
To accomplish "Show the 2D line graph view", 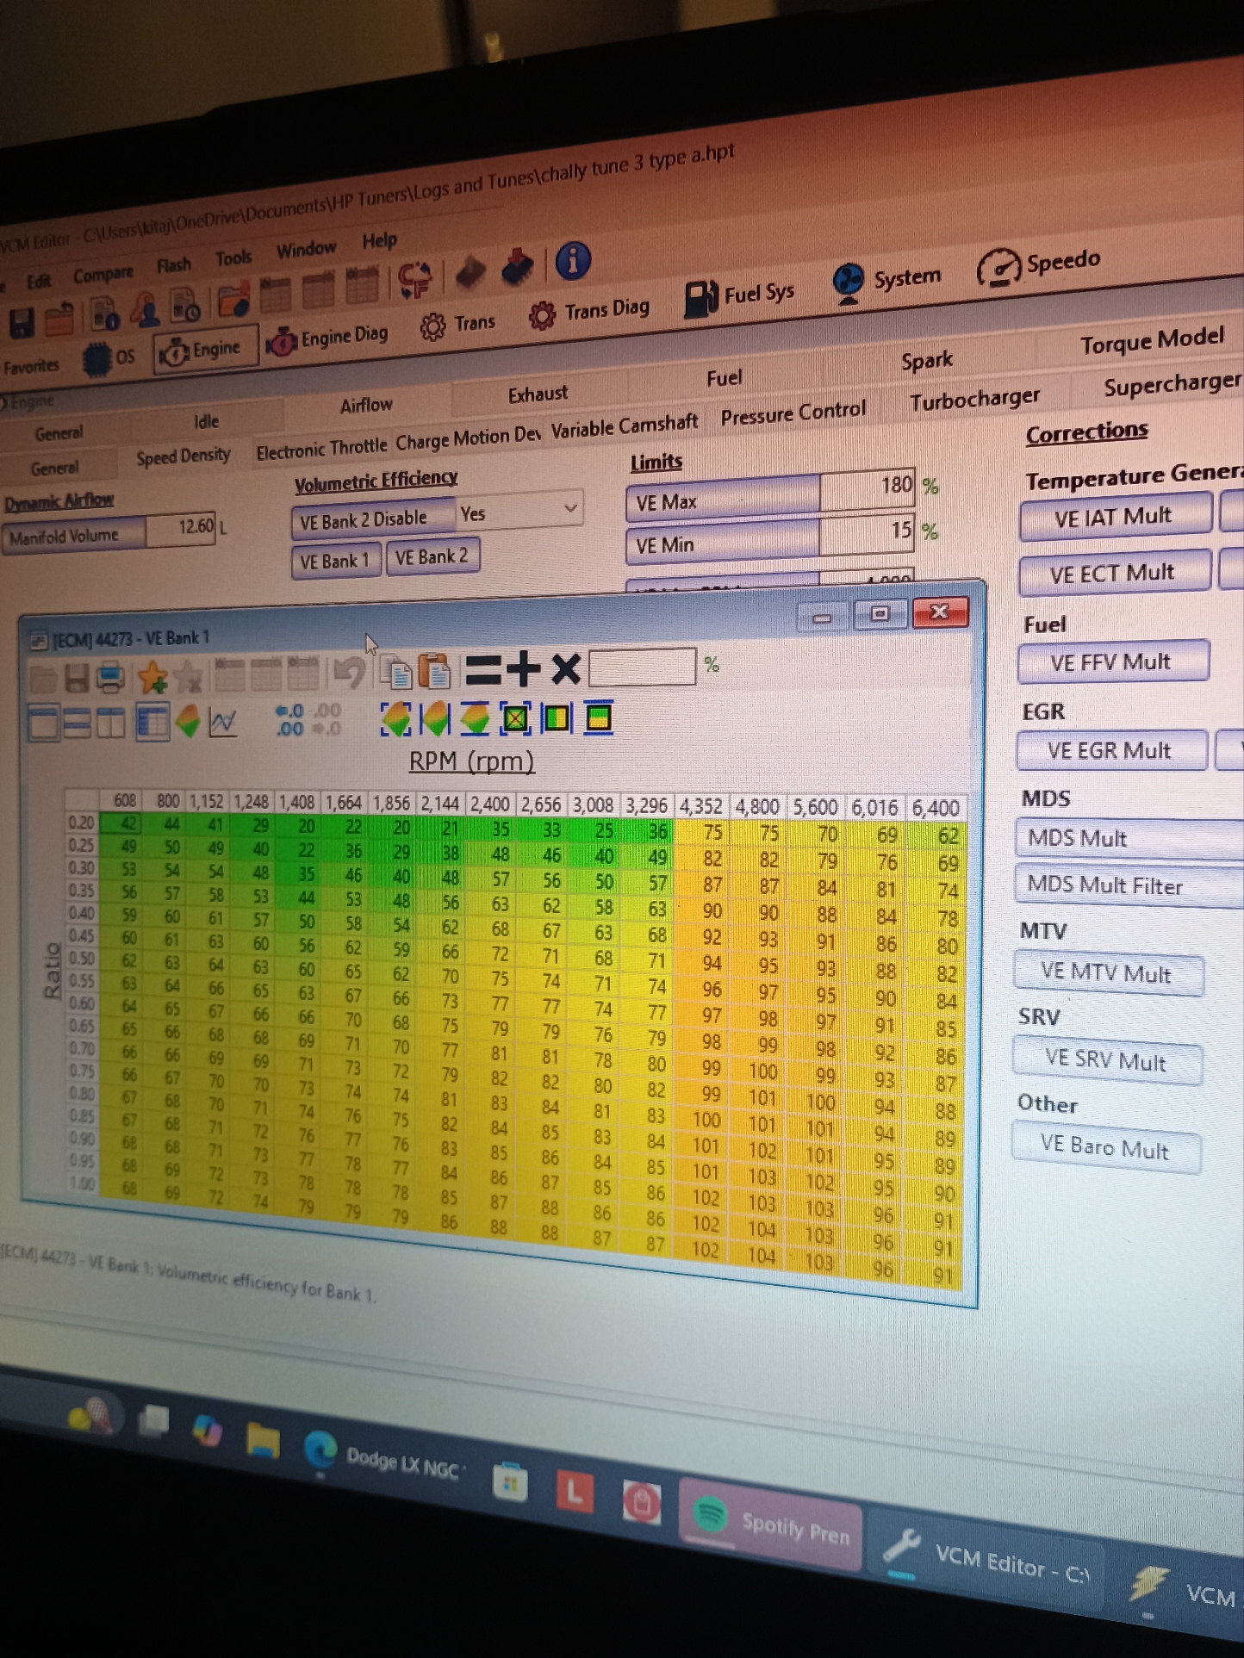I will pos(223,722).
